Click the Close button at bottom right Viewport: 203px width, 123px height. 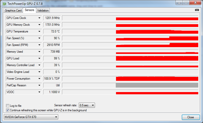191,117
